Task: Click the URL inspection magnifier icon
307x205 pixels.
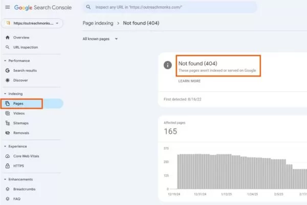Action: click(7, 47)
